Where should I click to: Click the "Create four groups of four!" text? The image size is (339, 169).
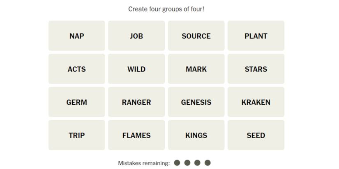[166, 9]
